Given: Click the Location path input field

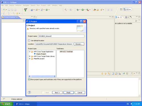Looking at the screenshot, I should [54, 44].
